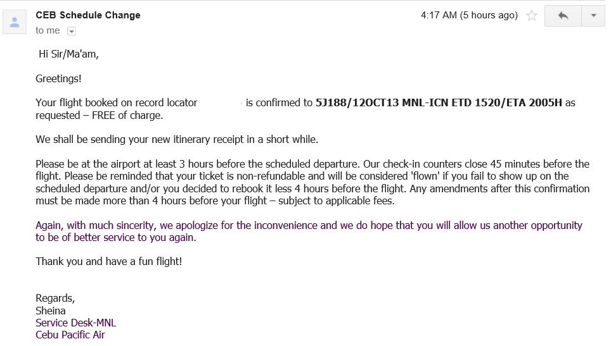Click the blanked record locator area
The height and width of the screenshot is (346, 611).
(x=221, y=102)
